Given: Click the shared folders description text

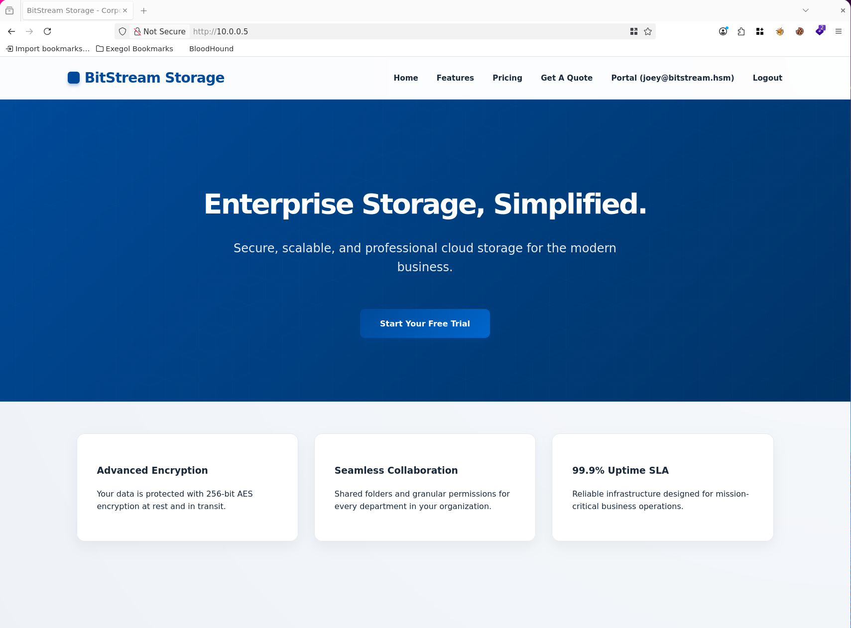Looking at the screenshot, I should click(x=422, y=500).
